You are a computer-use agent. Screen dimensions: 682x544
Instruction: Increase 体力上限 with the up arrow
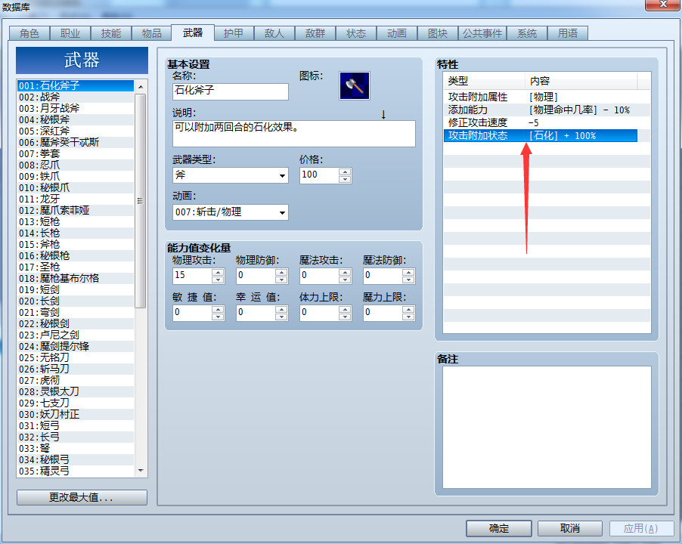click(345, 309)
